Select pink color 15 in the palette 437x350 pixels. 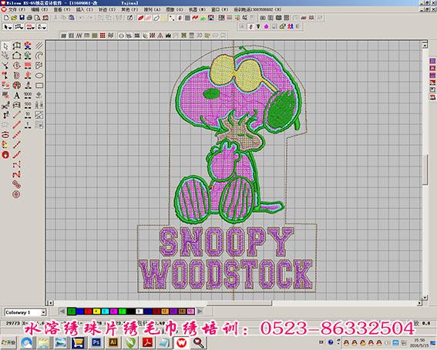tap(190, 311)
